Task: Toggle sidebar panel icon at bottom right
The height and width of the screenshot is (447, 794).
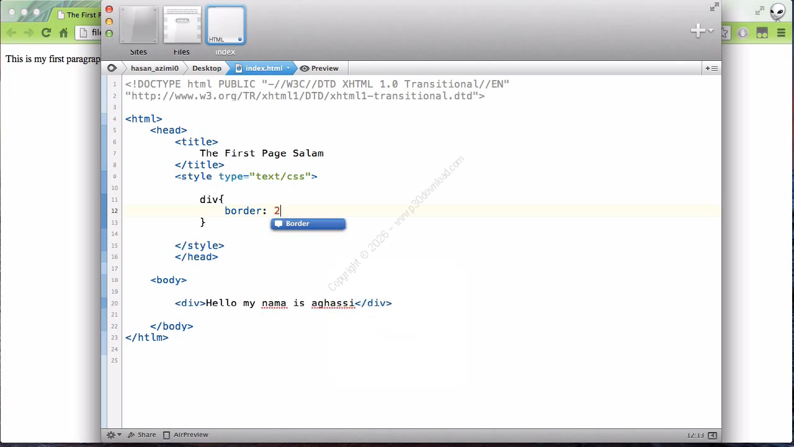Action: tap(712, 435)
